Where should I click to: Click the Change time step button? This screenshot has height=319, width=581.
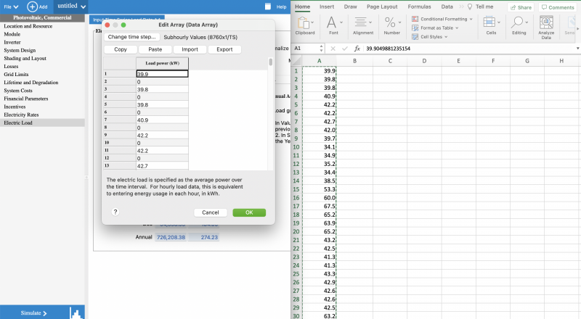131,36
